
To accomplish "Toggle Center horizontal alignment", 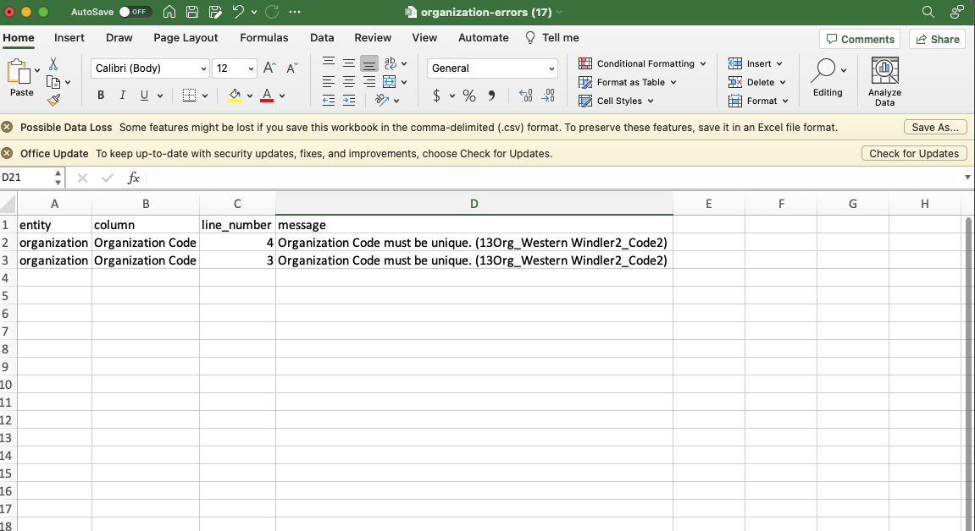I will (349, 81).
